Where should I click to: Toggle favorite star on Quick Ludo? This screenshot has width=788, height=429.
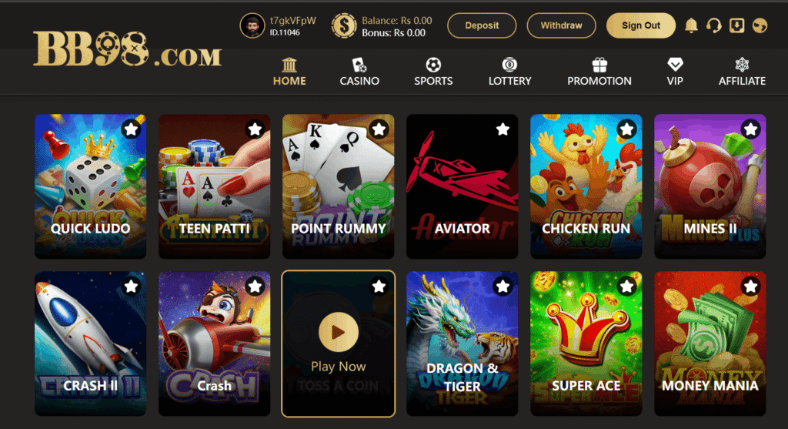(x=131, y=129)
